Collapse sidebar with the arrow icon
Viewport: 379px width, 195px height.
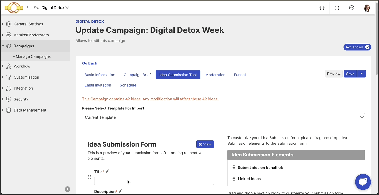[68, 189]
